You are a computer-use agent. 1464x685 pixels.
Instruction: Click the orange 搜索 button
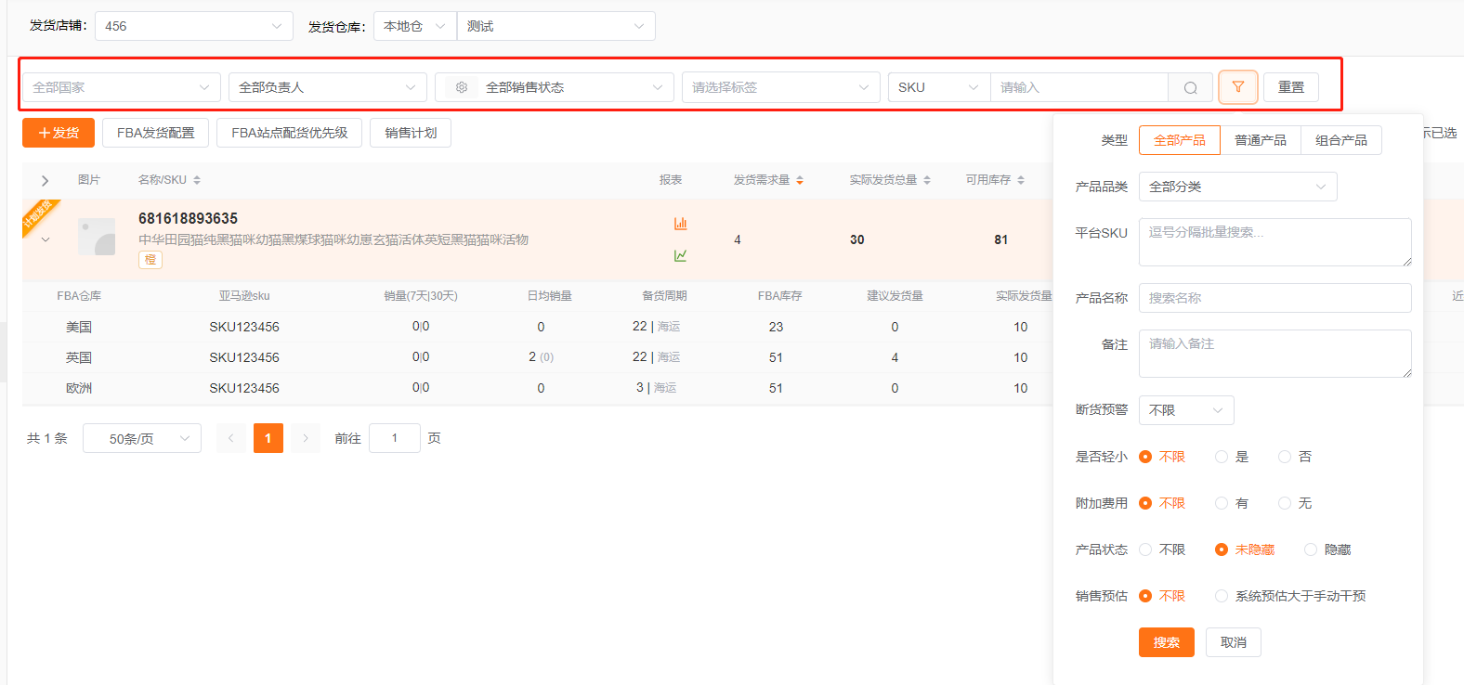[x=1166, y=642]
